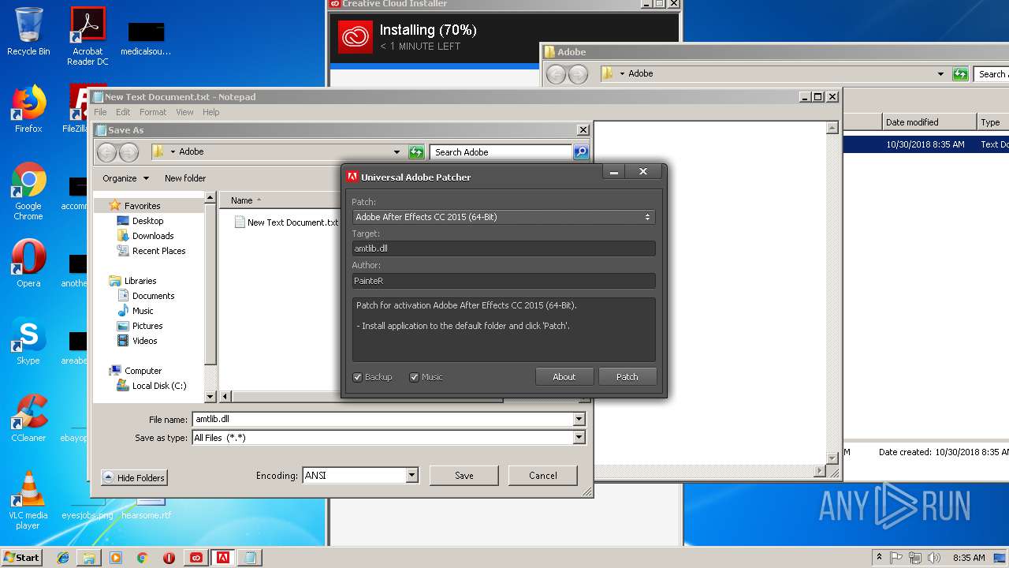Screen dimensions: 1009x568
Task: Click the About button in patcher
Action: (564, 377)
